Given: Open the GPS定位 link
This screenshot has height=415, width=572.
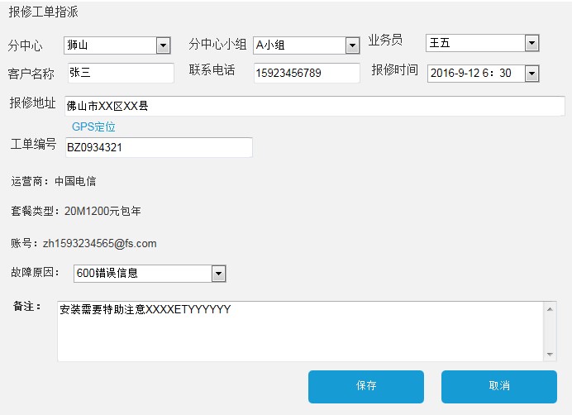Looking at the screenshot, I should tap(93, 126).
